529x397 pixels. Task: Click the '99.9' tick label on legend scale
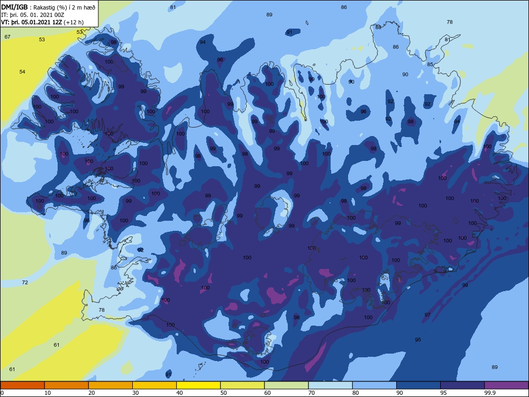tap(490, 393)
